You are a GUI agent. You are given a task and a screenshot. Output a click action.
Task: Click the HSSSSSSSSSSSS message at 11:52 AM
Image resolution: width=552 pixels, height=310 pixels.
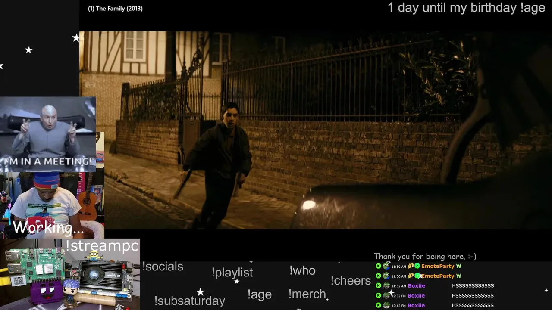pyautogui.click(x=473, y=285)
